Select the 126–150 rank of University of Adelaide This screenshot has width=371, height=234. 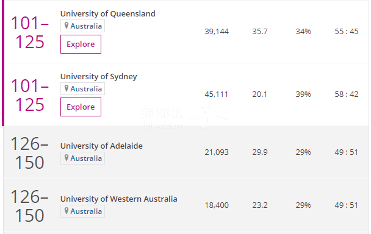(x=30, y=153)
